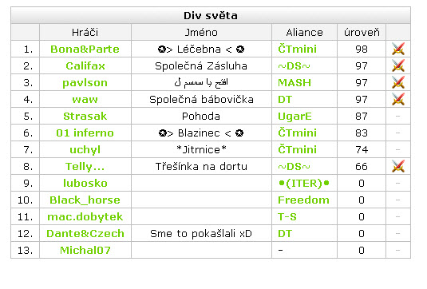Open the T-S alliance page
This screenshot has height=289, width=427.
coord(287,217)
